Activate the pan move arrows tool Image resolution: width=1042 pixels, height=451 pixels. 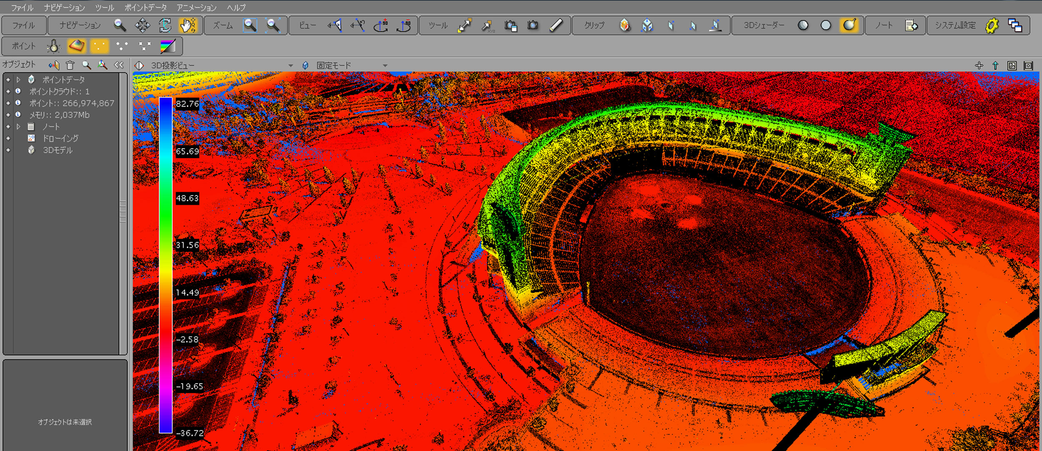[x=143, y=25]
